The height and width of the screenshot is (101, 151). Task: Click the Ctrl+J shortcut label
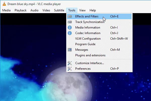[x=114, y=33]
